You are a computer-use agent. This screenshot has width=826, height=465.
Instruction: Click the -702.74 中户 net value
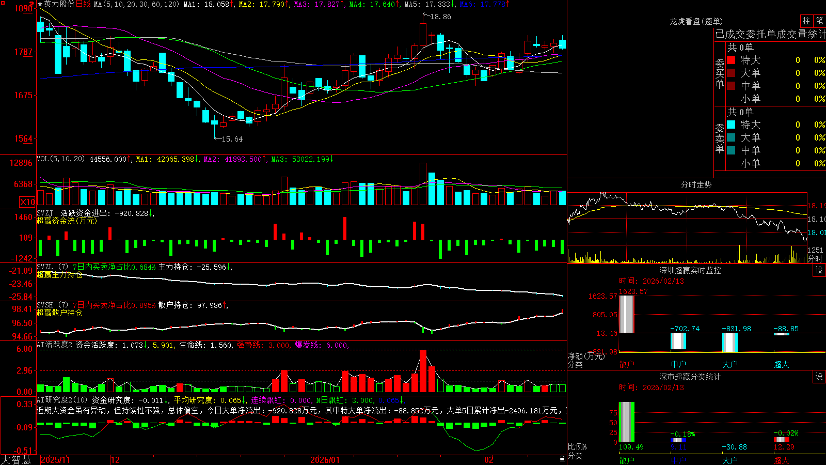click(x=685, y=329)
